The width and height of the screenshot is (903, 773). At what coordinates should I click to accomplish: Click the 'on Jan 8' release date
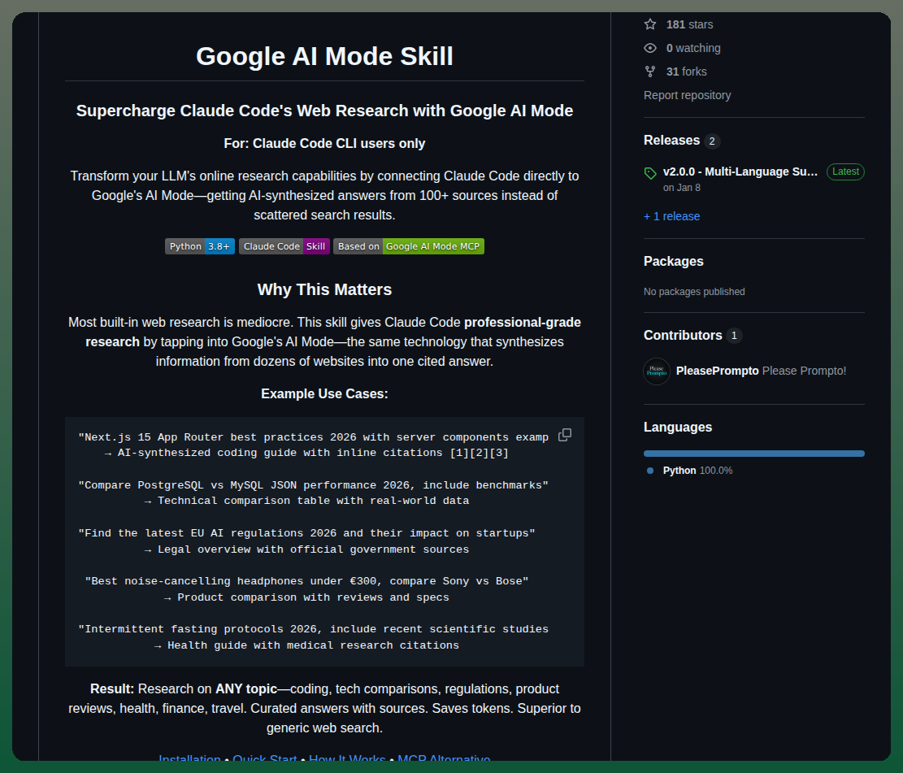[x=682, y=188]
